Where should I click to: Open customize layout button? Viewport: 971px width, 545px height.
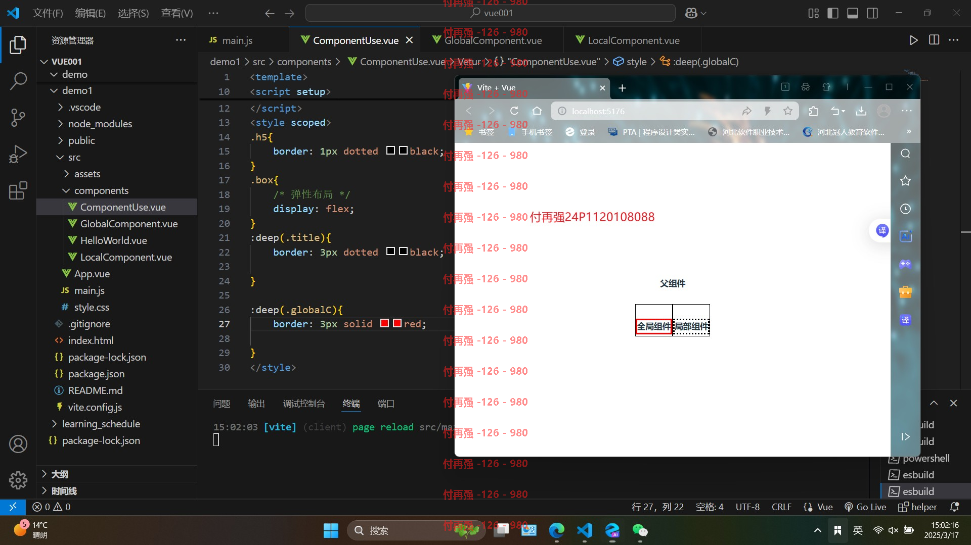click(813, 13)
